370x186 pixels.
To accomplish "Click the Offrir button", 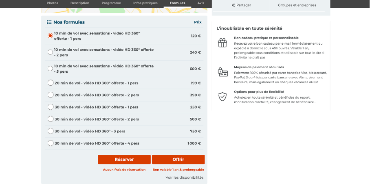I will click(x=178, y=160).
